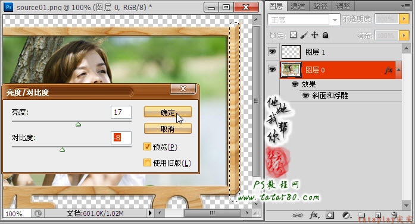This screenshot has width=415, height=224.
Task: Click create new group folder icon
Action: [x=362, y=215]
